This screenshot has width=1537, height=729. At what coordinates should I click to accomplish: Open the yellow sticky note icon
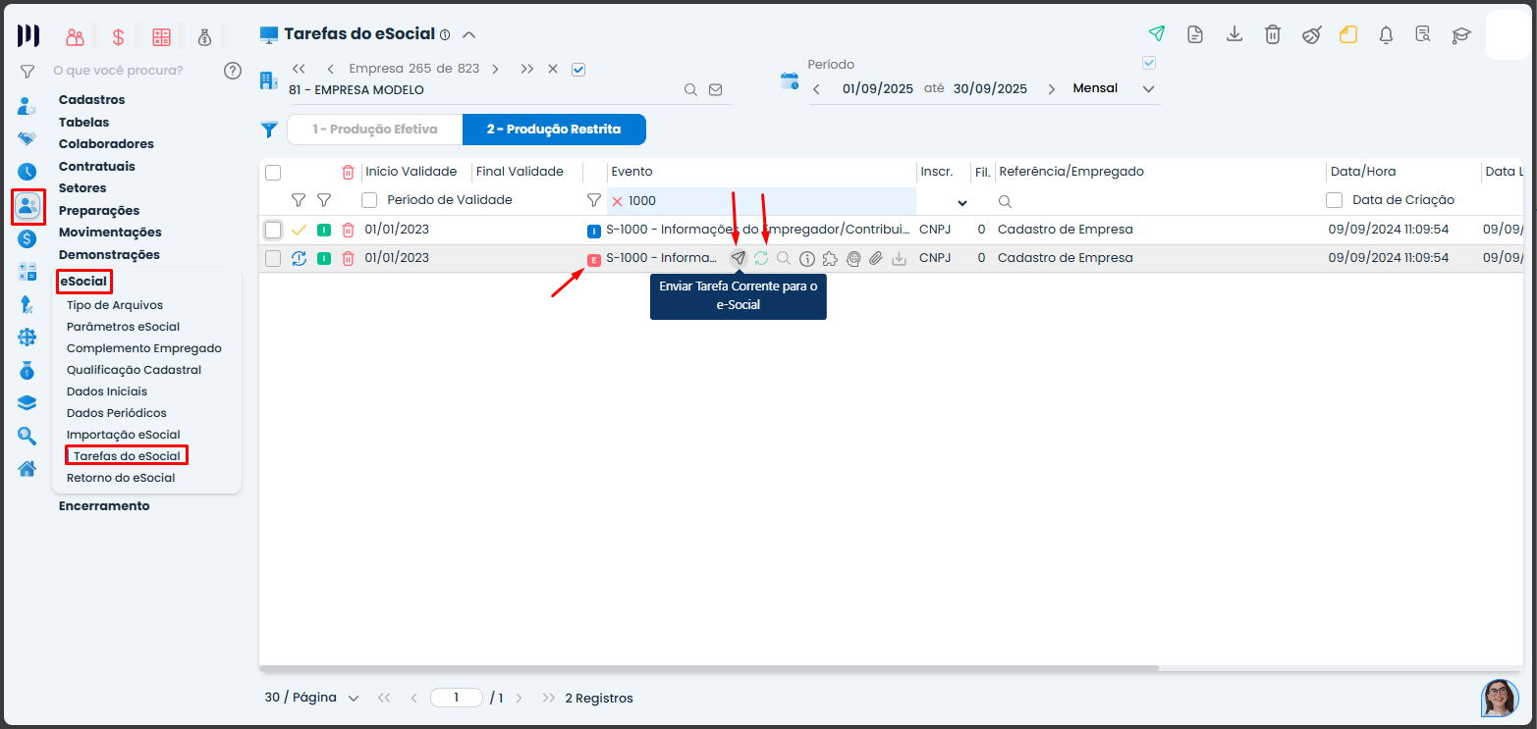(x=1348, y=34)
